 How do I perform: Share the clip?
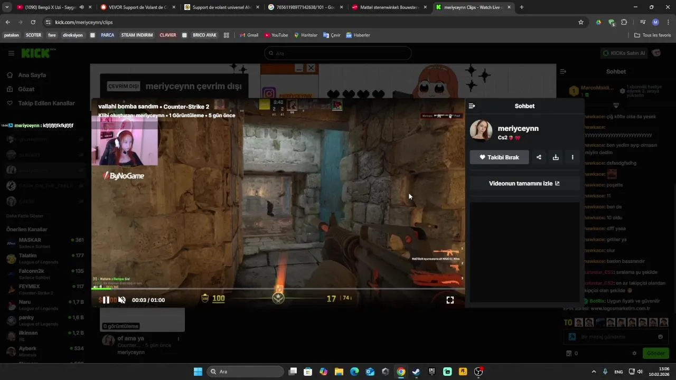[539, 157]
